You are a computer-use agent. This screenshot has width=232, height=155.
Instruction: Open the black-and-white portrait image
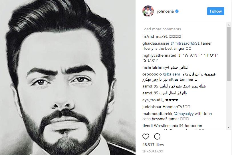(x=68, y=77)
